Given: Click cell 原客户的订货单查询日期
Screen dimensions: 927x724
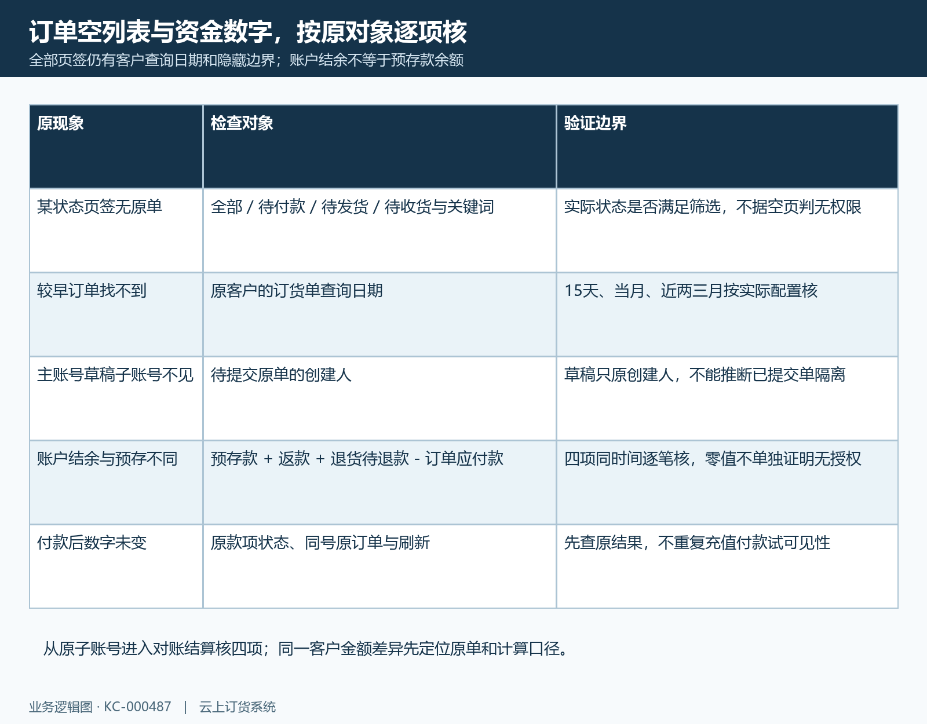Looking at the screenshot, I should (x=379, y=315).
